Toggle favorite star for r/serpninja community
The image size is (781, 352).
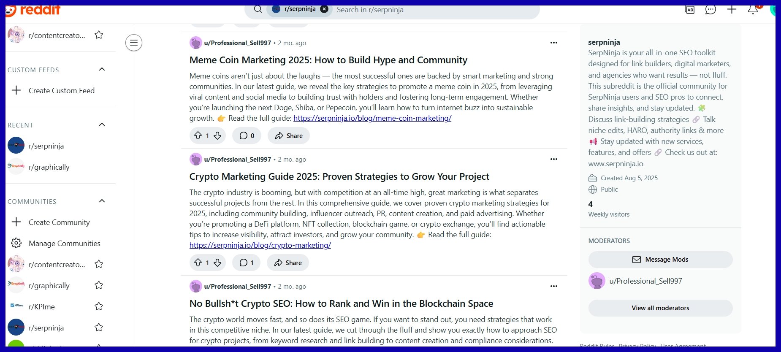point(99,328)
